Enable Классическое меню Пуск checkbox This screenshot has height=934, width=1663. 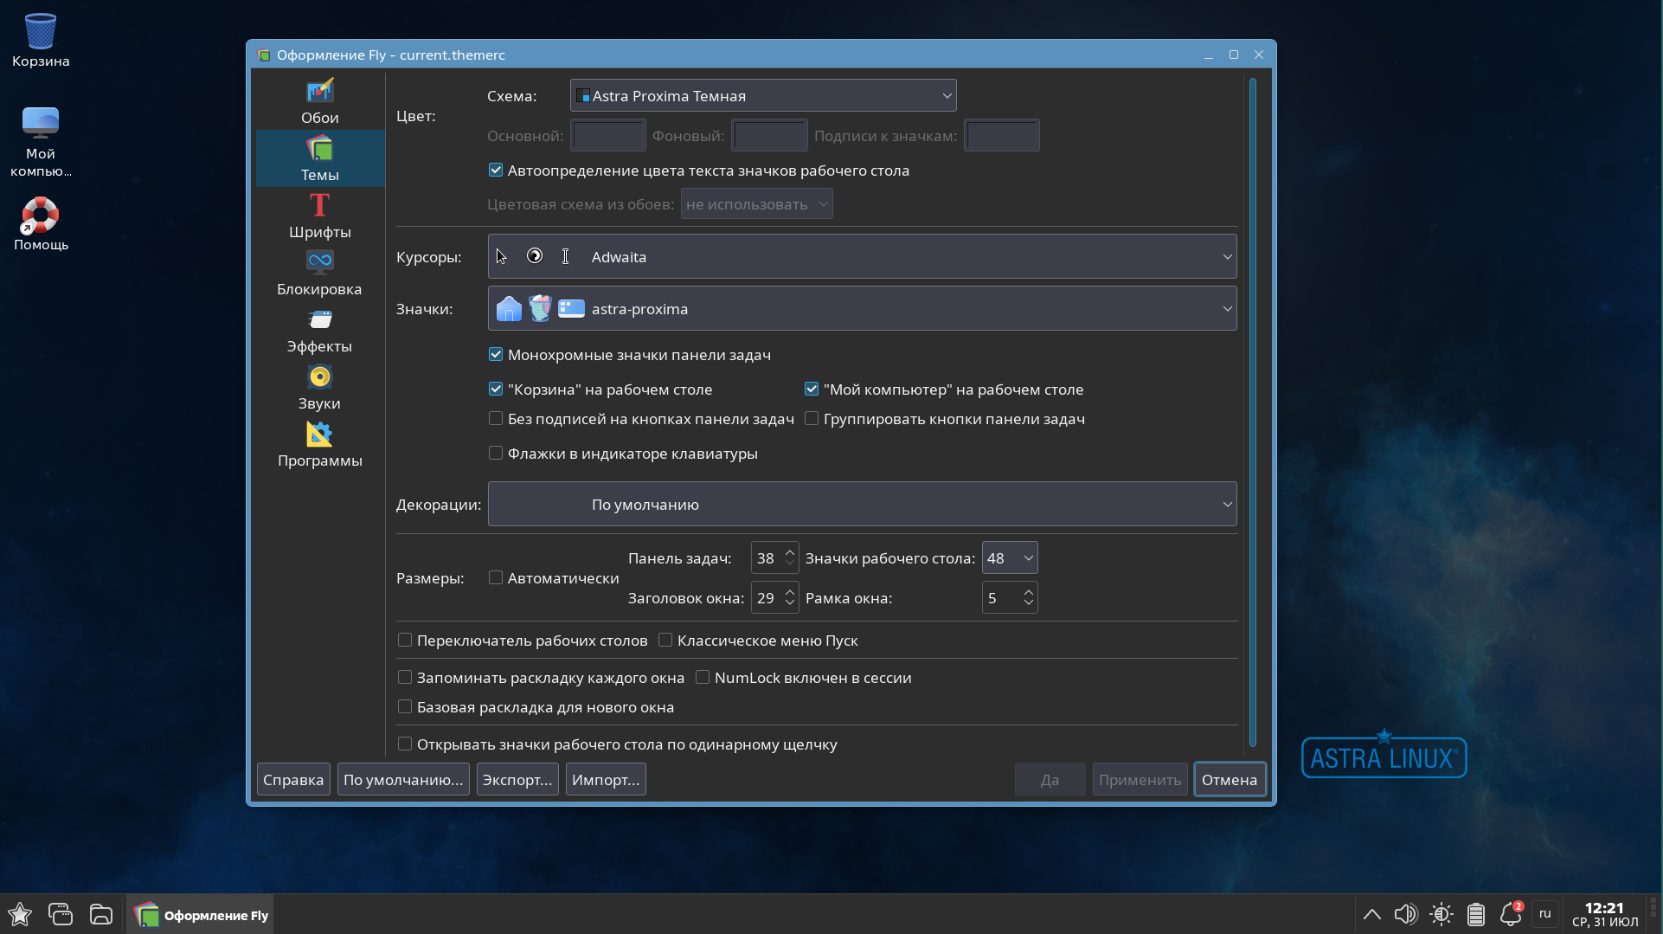tap(665, 641)
